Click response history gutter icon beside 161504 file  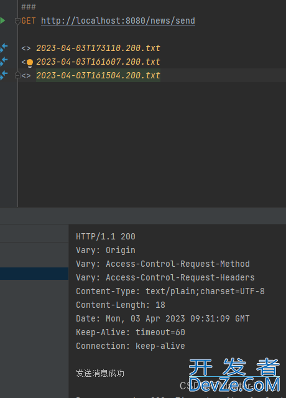coord(4,75)
